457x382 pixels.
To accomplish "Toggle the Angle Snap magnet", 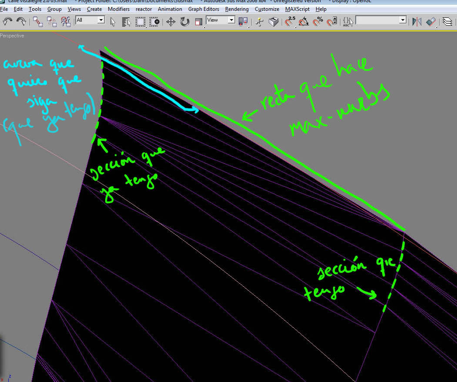I will coord(304,22).
